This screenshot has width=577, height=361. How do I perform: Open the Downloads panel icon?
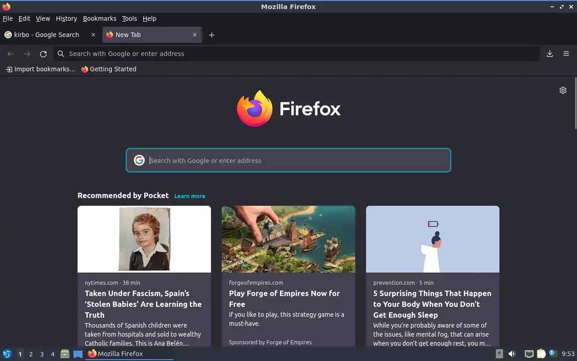pyautogui.click(x=550, y=54)
